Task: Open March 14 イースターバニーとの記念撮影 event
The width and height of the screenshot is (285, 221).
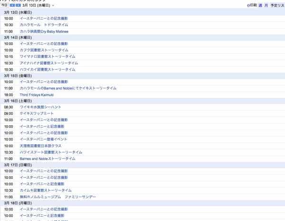Action: click(44, 44)
